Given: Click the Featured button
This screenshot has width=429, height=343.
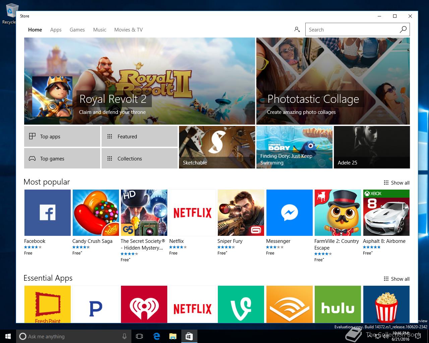Looking at the screenshot, I should coord(139,136).
